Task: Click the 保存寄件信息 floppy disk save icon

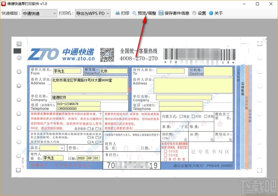Action: point(161,13)
